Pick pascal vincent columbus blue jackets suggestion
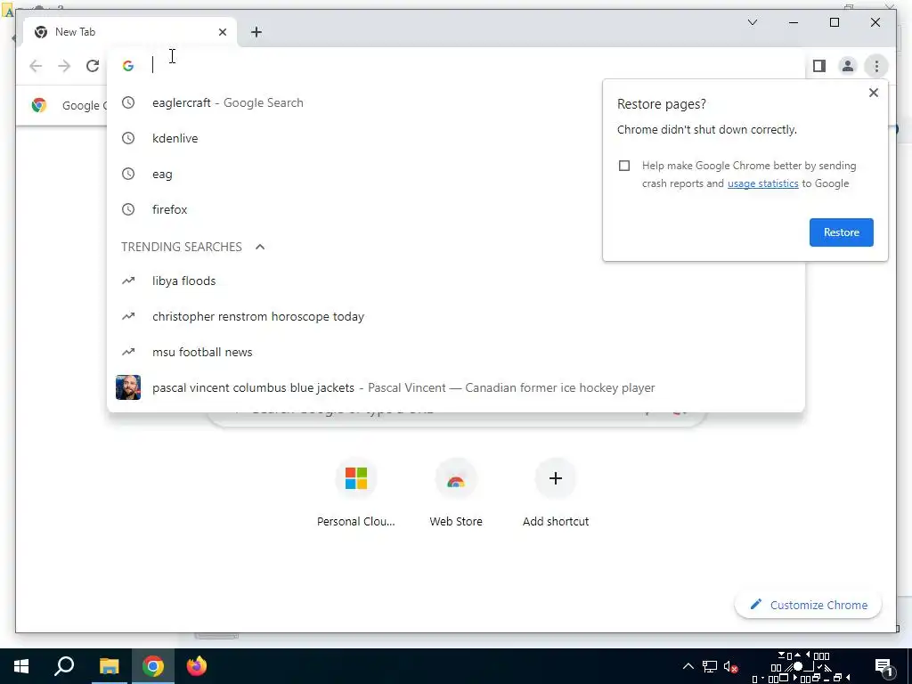 pos(456,387)
